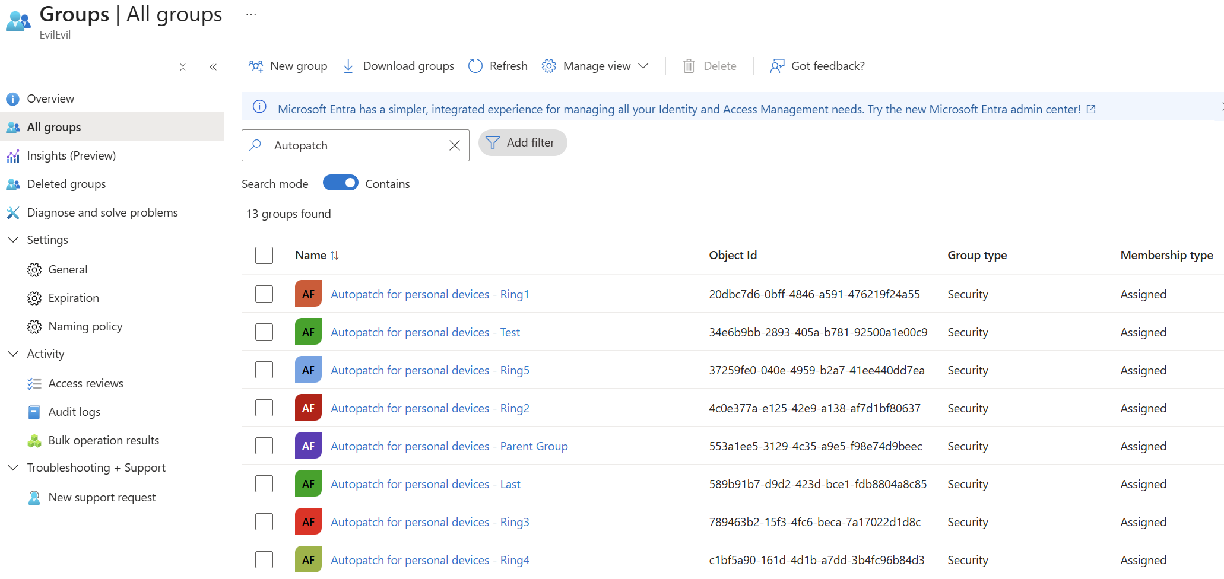The width and height of the screenshot is (1224, 579).
Task: Click the Name column sort arrows
Action: (335, 255)
